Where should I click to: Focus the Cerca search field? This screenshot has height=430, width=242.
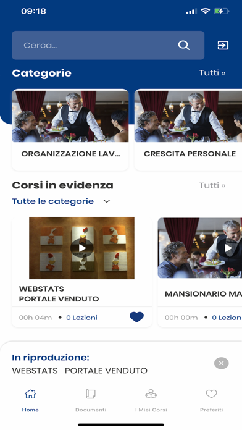coord(108,45)
